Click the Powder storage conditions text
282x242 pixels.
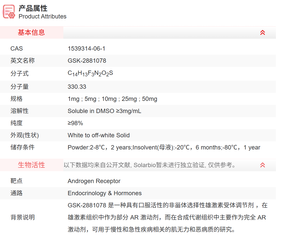point(164,147)
